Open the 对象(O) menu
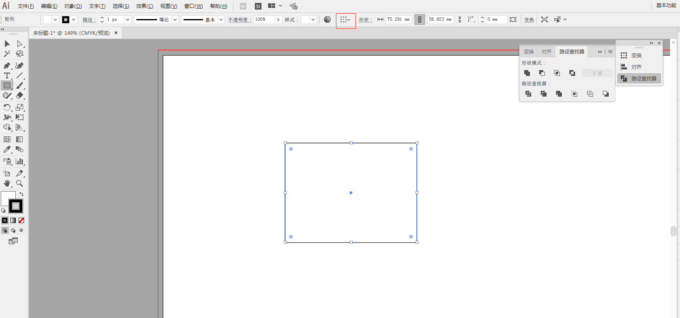This screenshot has height=318, width=680. pos(73,6)
